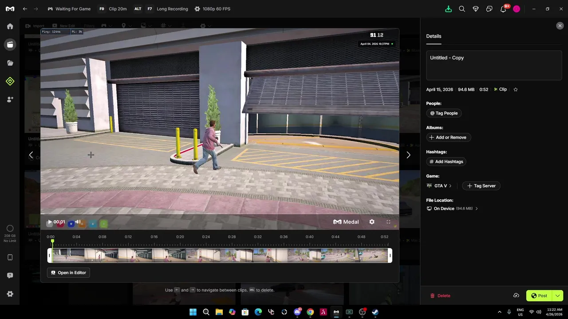Go to the previous clip
568x319 pixels.
pos(31,155)
